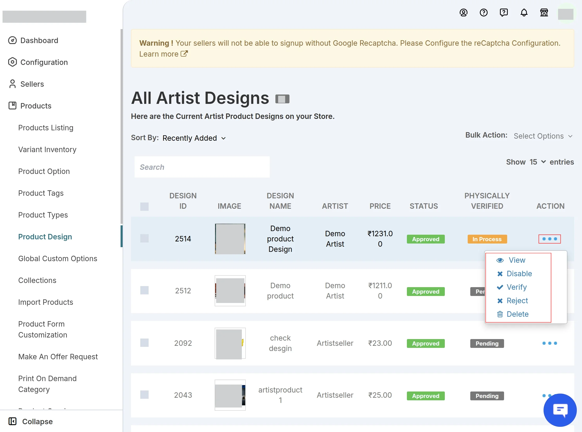This screenshot has height=432, width=582.
Task: Open the store front icon
Action: tap(544, 12)
